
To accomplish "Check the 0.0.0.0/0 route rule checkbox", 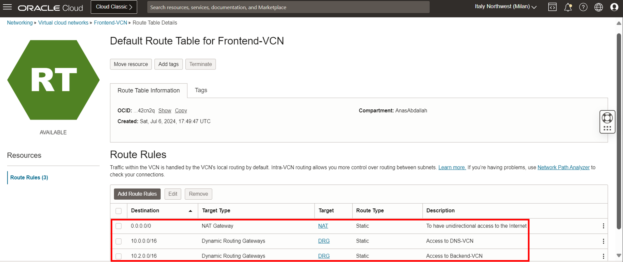I will [118, 226].
